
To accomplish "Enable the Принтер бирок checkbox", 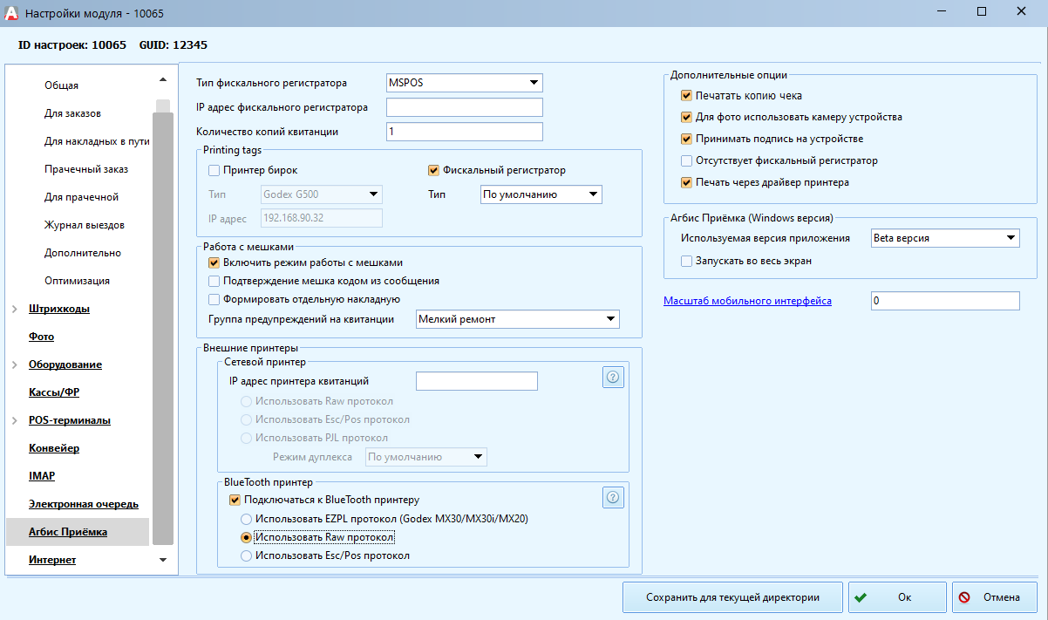I will coord(214,170).
